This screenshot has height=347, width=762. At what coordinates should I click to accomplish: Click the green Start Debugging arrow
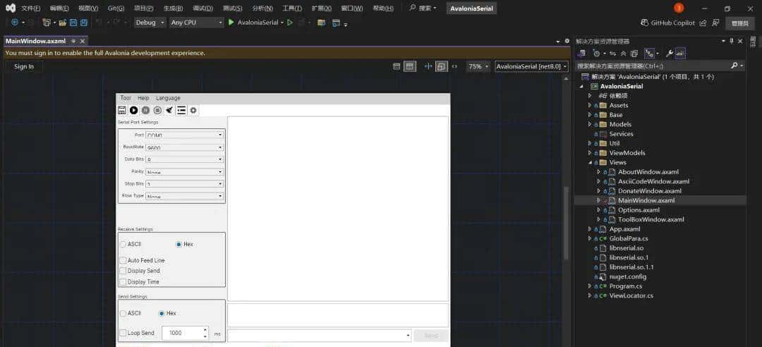(x=231, y=23)
